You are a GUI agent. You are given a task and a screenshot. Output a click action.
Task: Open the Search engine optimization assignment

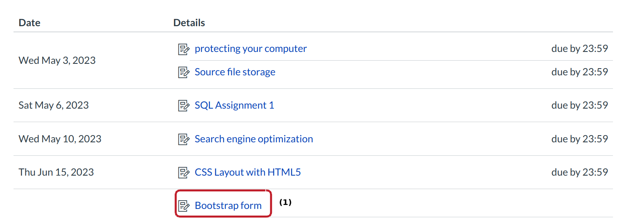click(x=254, y=139)
